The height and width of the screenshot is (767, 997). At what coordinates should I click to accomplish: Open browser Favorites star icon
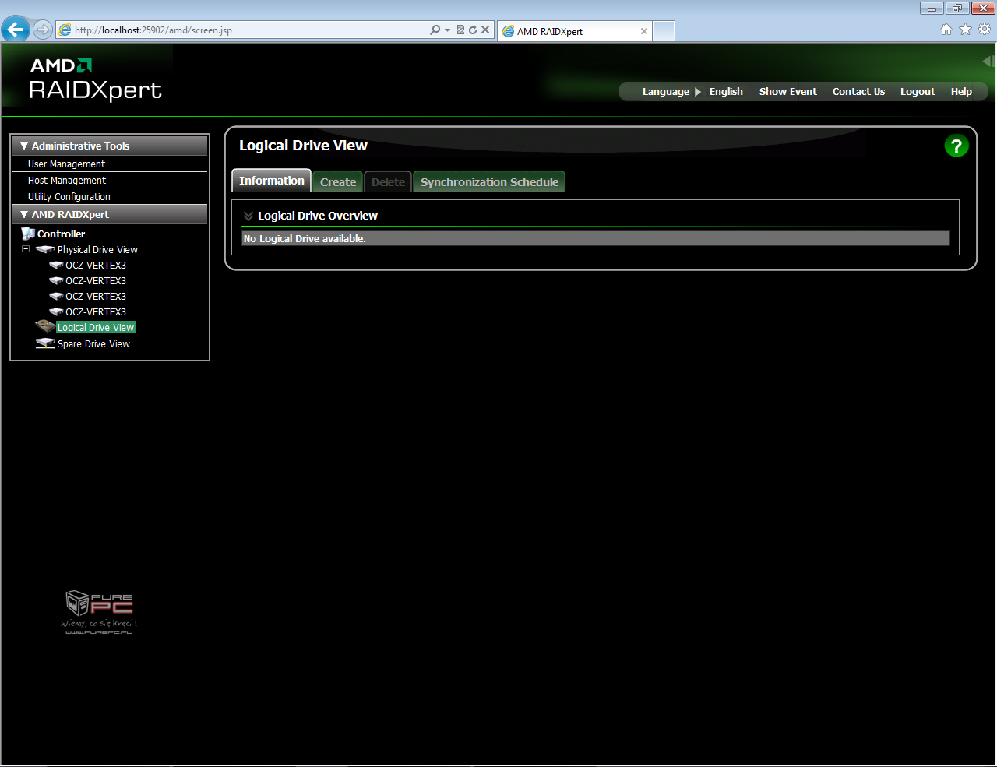coord(965,30)
